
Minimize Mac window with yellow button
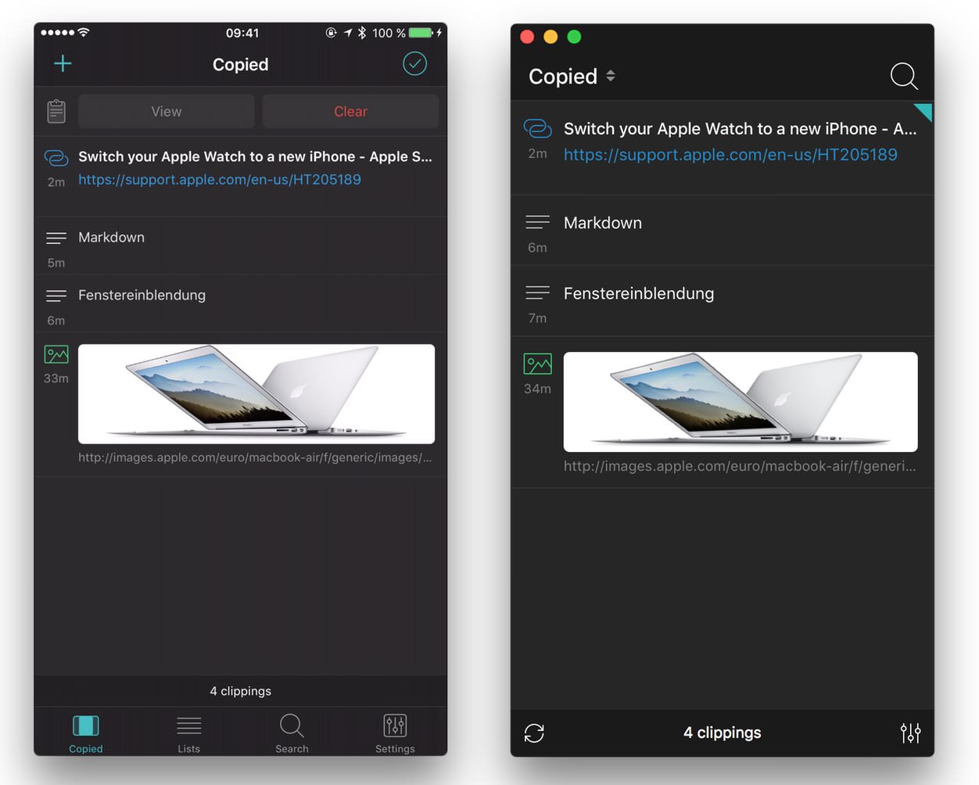point(550,37)
